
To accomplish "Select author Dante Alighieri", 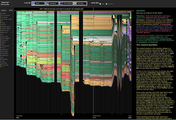I will [5, 38].
